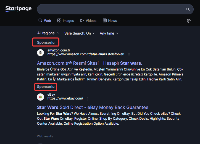Image resolution: width=200 pixels, height=144 pixels.
Task: Click the Sponsorlu label above eBay result
Action: pyautogui.click(x=46, y=87)
